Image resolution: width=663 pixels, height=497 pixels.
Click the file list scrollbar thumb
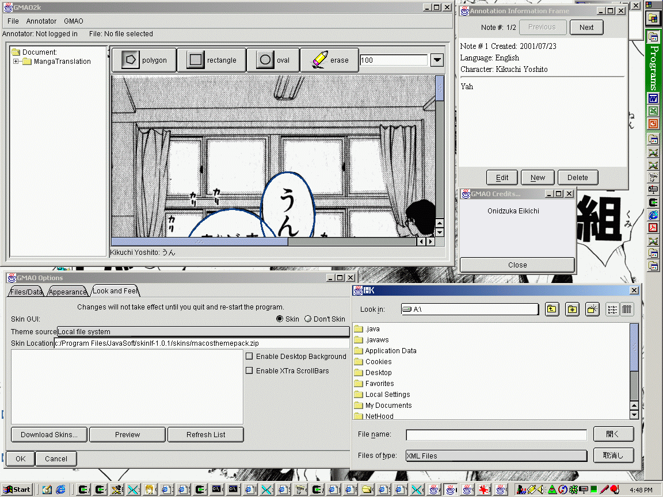634,347
